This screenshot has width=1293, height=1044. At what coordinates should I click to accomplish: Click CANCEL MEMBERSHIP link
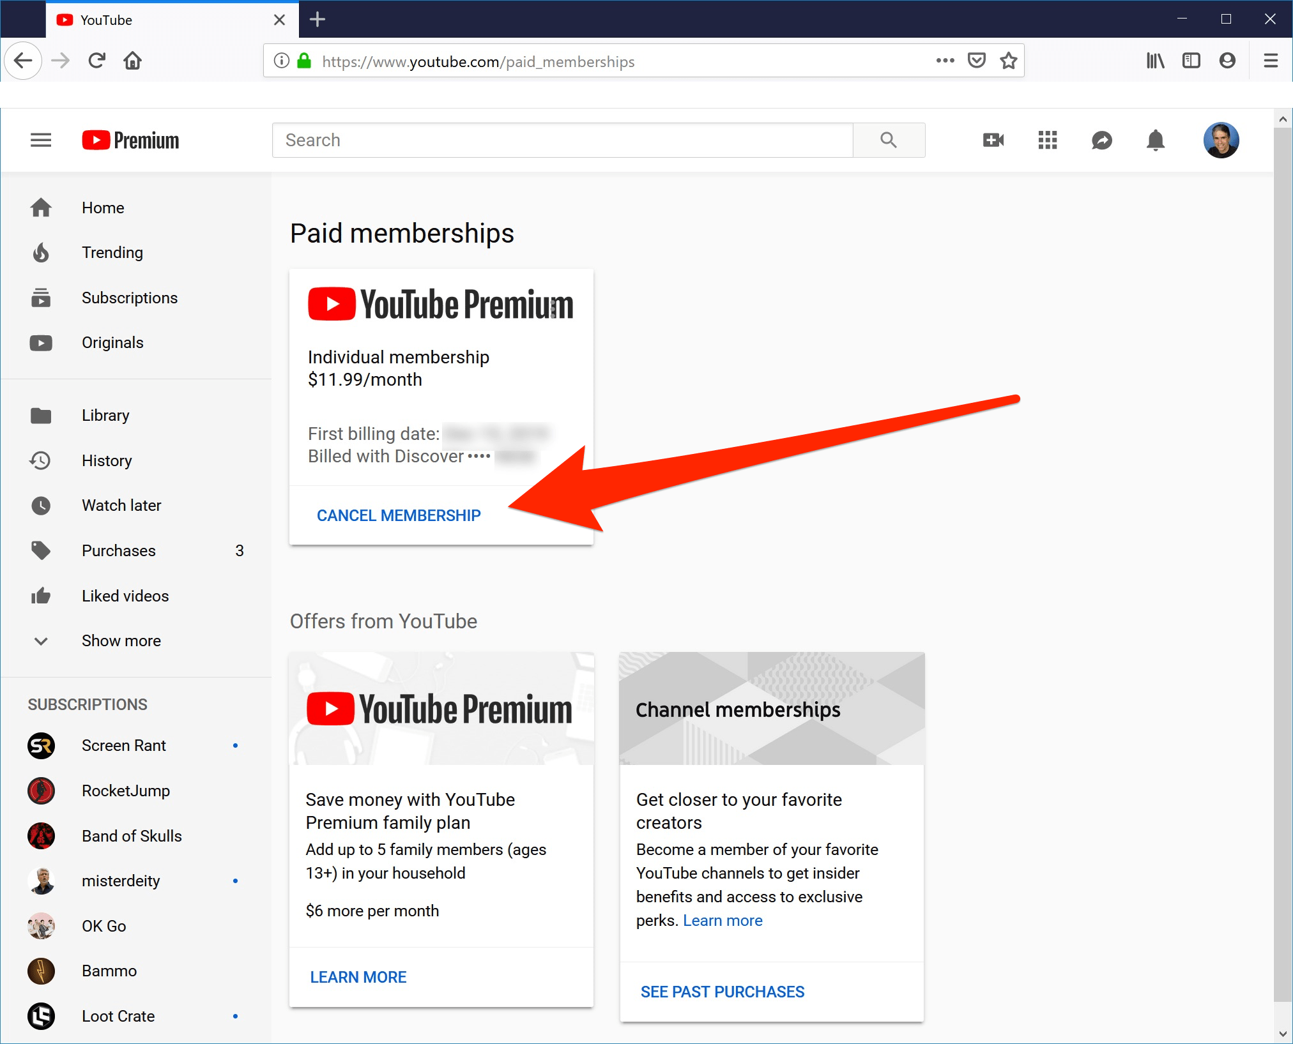click(399, 515)
